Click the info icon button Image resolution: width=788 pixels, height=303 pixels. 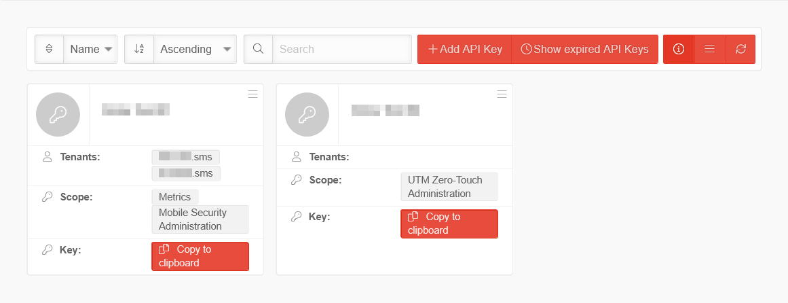[x=678, y=49]
